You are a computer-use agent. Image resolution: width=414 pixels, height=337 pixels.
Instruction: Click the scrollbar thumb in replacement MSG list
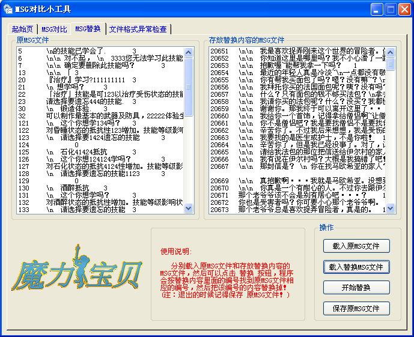tap(391, 63)
